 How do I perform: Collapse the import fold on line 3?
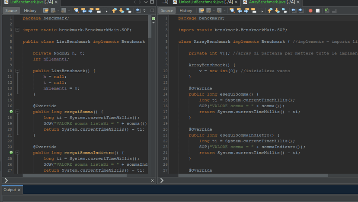click(x=17, y=30)
